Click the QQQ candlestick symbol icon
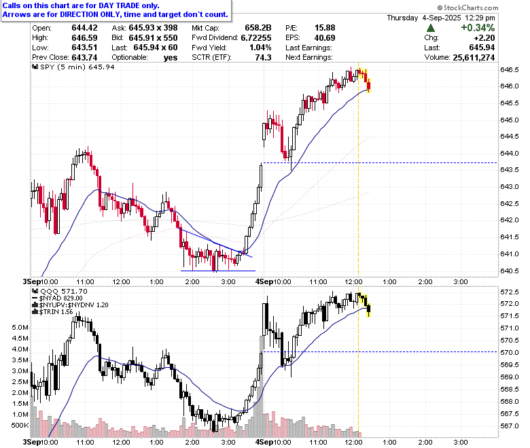Screen dimensions: 530x448 coord(35,291)
